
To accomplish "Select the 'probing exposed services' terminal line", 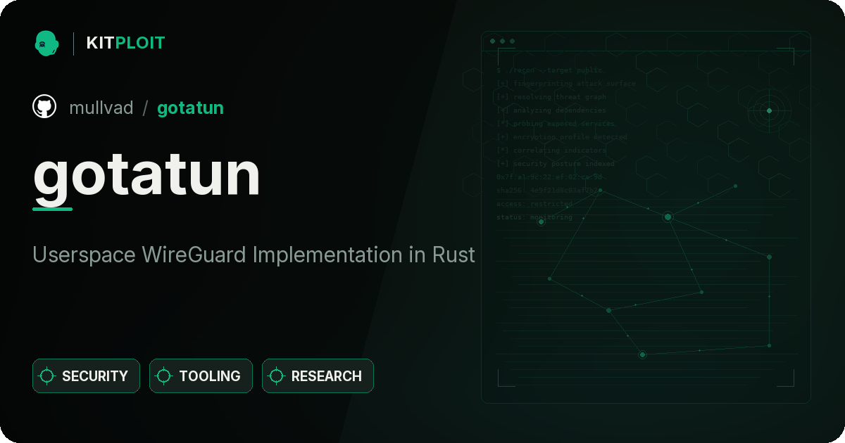I will 556,124.
